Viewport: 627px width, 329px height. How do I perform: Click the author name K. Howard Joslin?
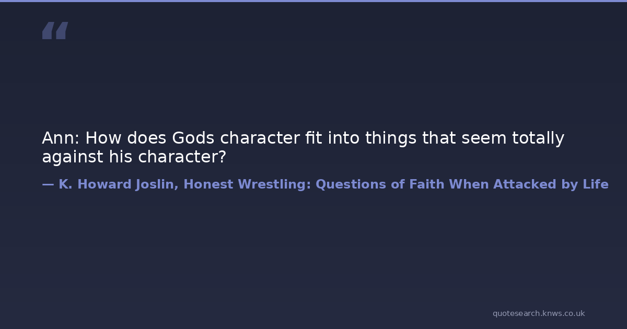118,184
